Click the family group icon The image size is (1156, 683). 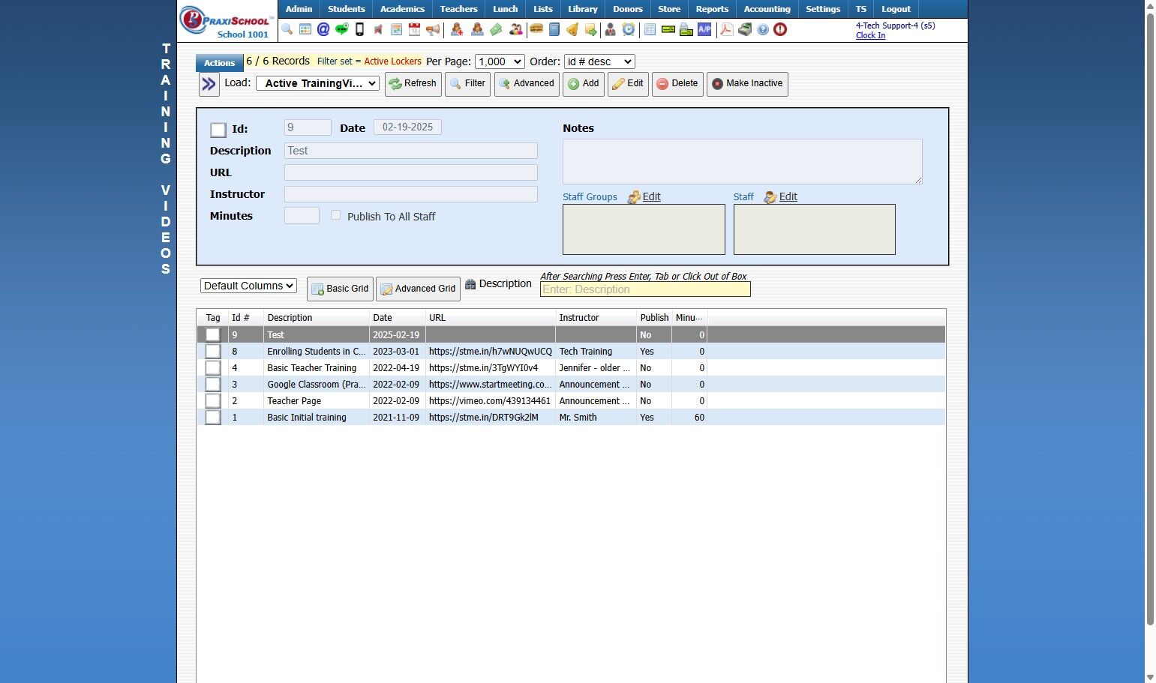pos(516,29)
